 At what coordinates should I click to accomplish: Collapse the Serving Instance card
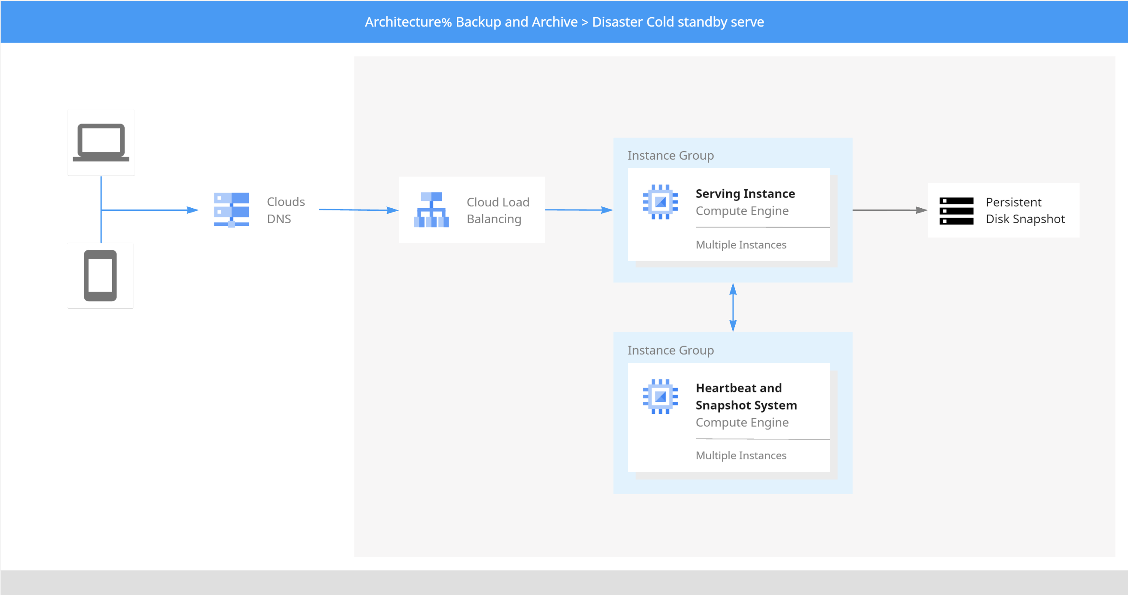click(x=728, y=216)
